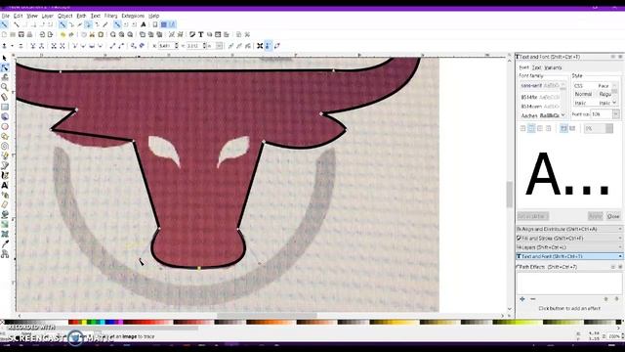Add a path effect with plus button
Viewport: 625px width, 352px height.
(522, 299)
